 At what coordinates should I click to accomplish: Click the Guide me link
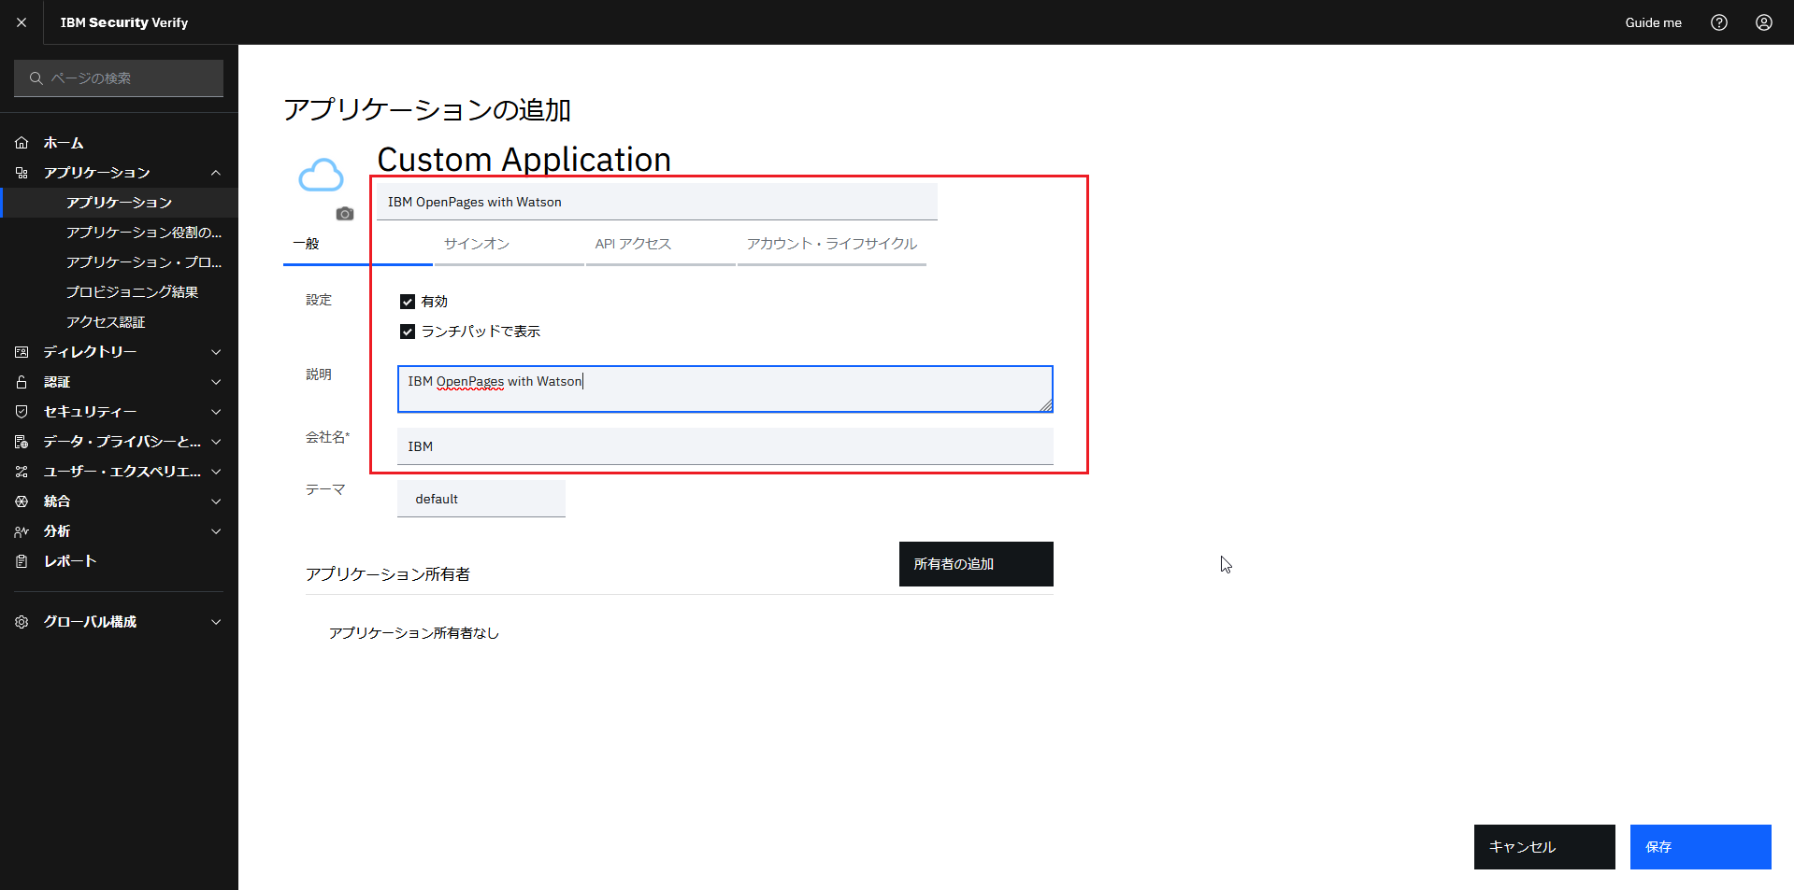click(1653, 22)
